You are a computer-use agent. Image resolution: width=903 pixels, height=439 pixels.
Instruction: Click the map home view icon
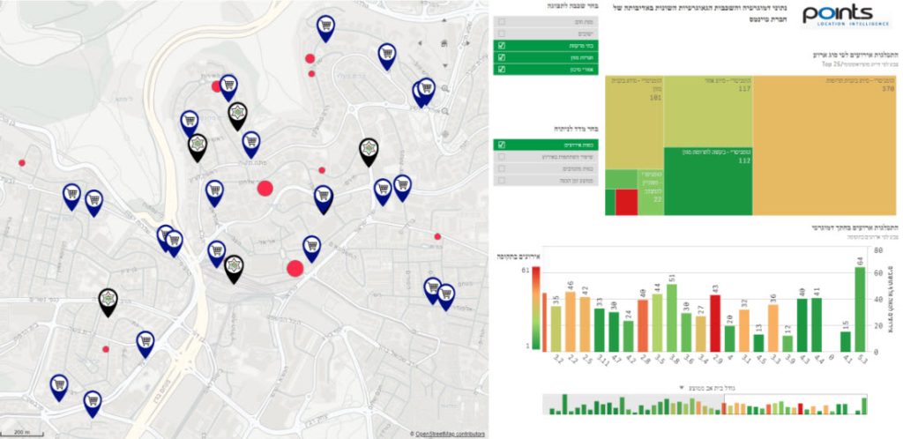tap(444, 43)
